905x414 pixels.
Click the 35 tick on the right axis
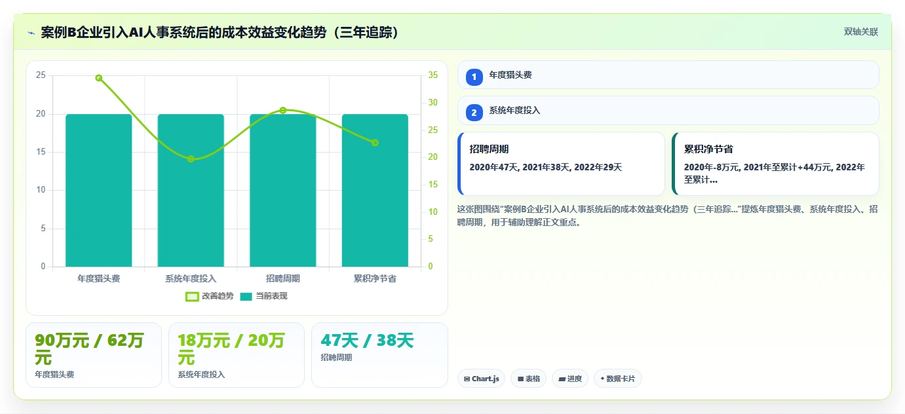pos(433,75)
